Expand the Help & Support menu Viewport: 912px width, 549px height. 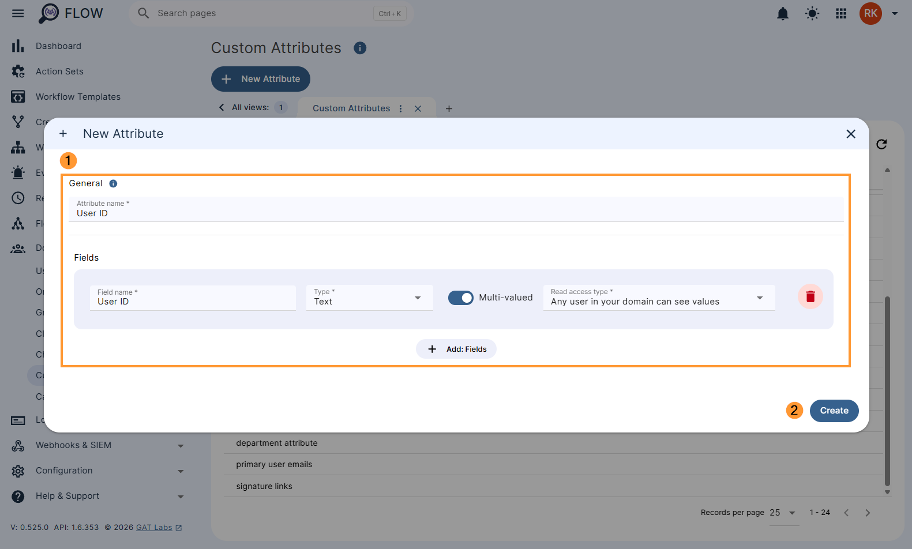pos(181,497)
